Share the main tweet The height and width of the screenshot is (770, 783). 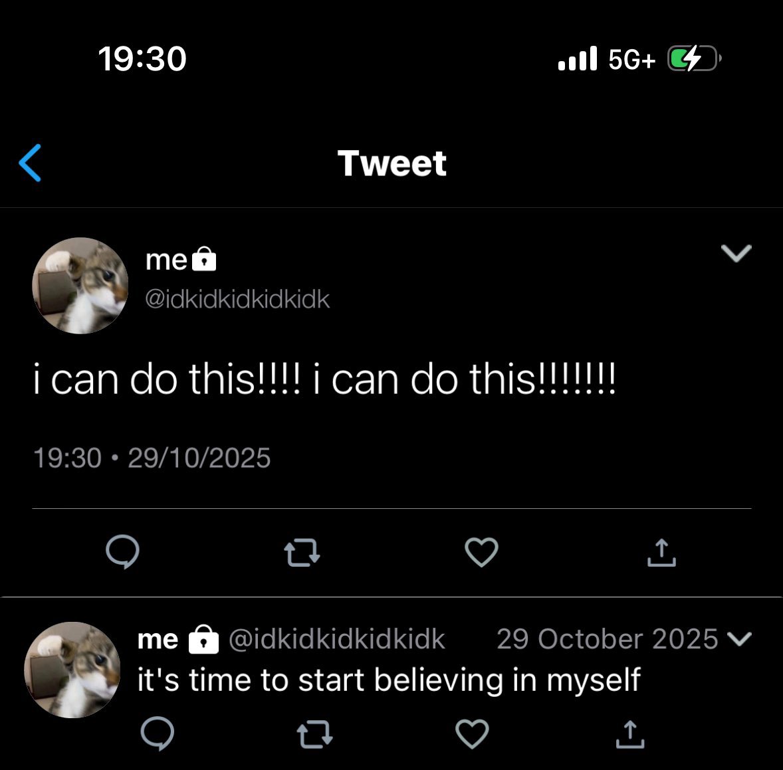click(x=661, y=553)
